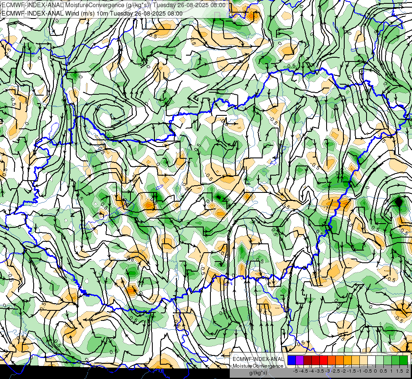Select the legend swatch between -3 and -2.5
412x379 pixels.
point(332,360)
